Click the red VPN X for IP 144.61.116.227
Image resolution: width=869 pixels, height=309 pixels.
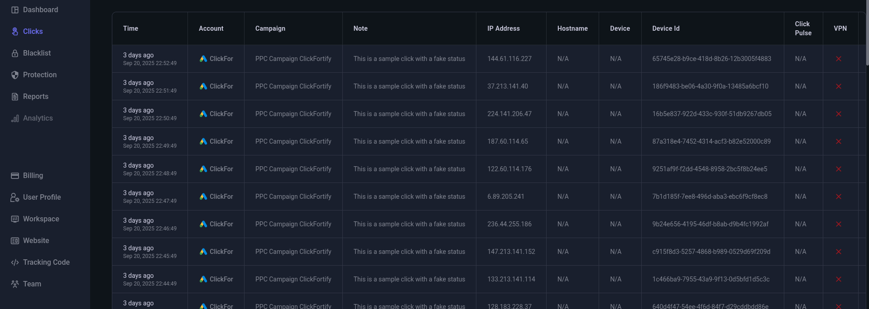tap(839, 59)
